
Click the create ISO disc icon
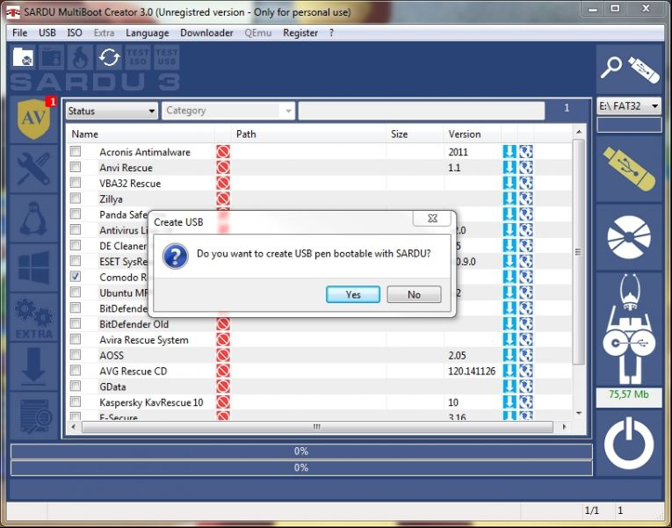pos(629,237)
